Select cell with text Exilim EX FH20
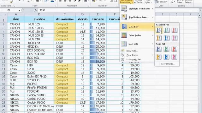The width and height of the screenshot is (202, 113). 39,77
